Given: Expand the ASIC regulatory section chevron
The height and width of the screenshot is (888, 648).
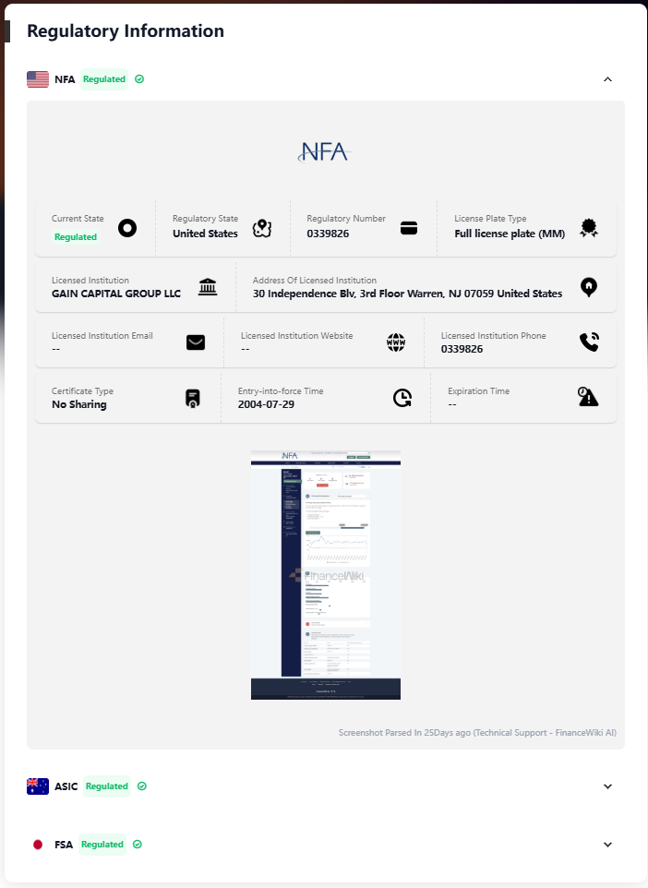Looking at the screenshot, I should 607,786.
